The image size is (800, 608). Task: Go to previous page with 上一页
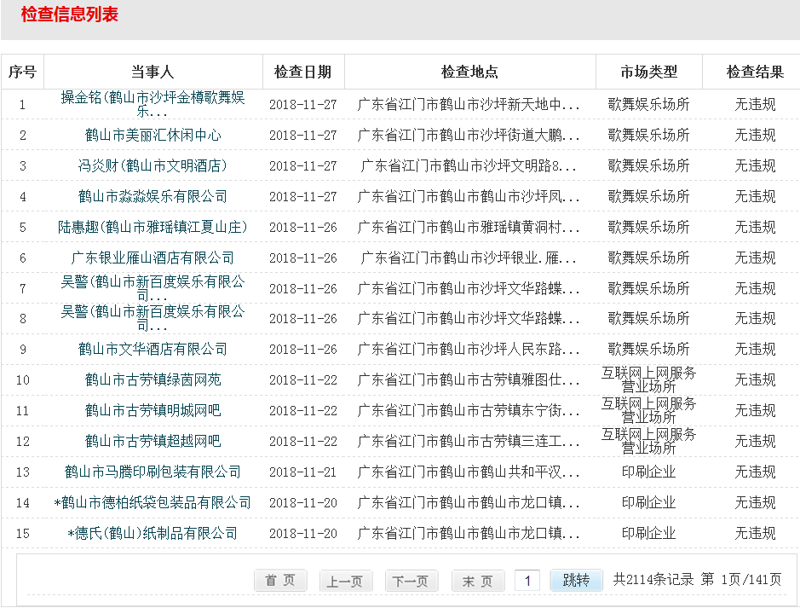point(345,581)
